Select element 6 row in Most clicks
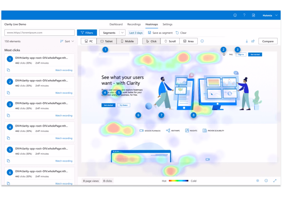Viewport: 282px width, 197px height. pos(39,176)
